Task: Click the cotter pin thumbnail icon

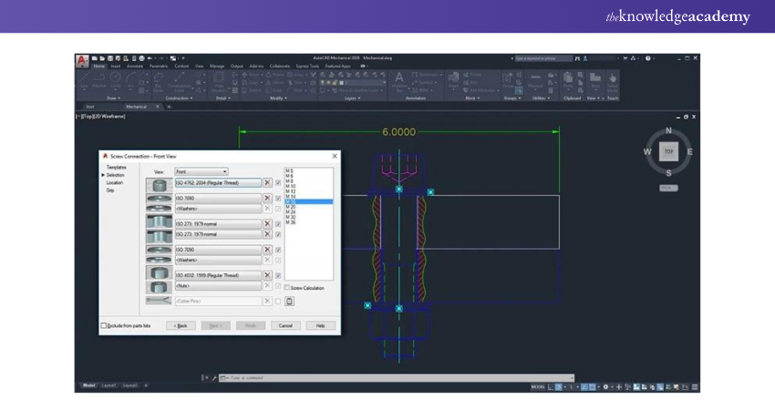Action: point(158,301)
